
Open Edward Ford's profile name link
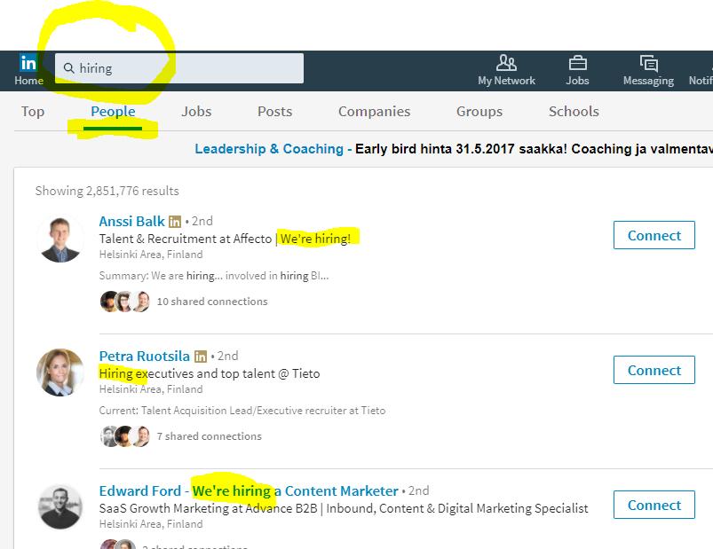pyautogui.click(x=249, y=490)
